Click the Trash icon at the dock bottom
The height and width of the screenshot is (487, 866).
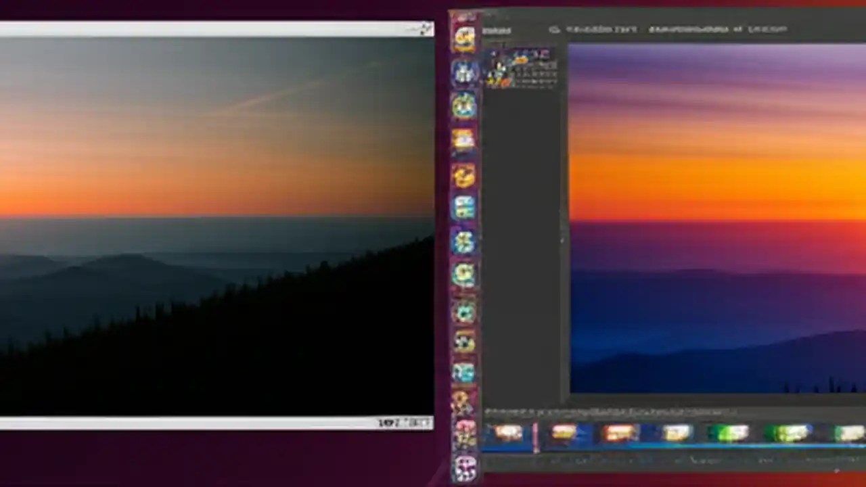point(464,467)
